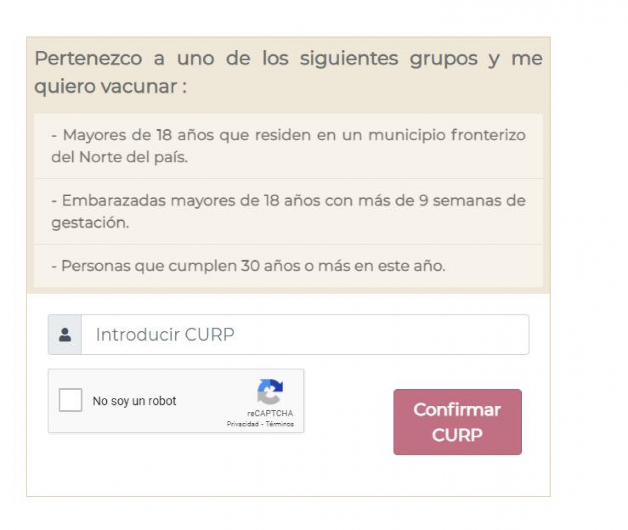Click the word "fronterizo" in first item

(x=488, y=135)
